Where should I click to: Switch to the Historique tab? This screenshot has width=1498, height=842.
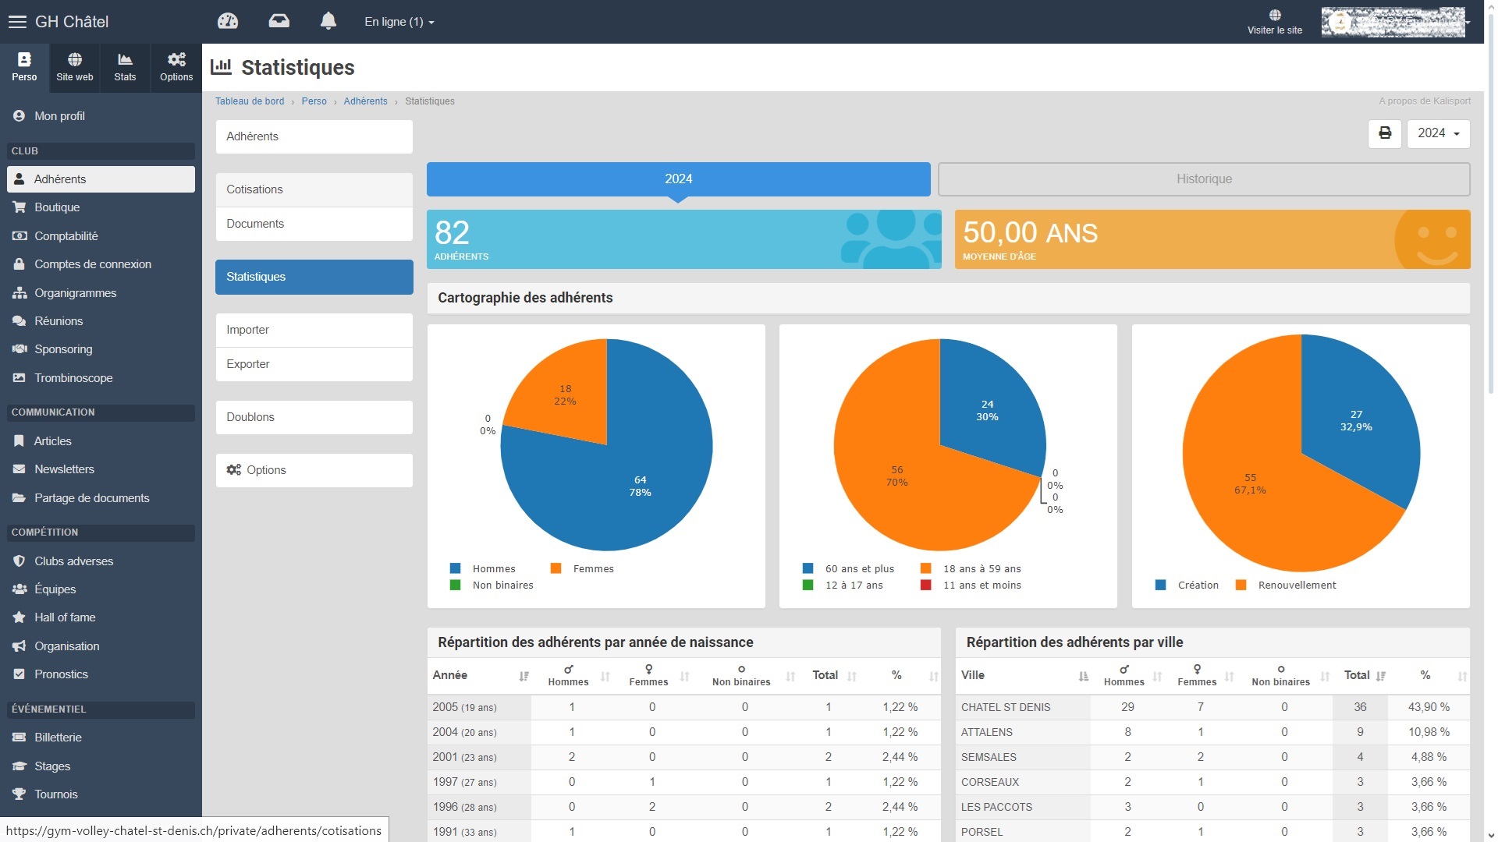tap(1203, 179)
